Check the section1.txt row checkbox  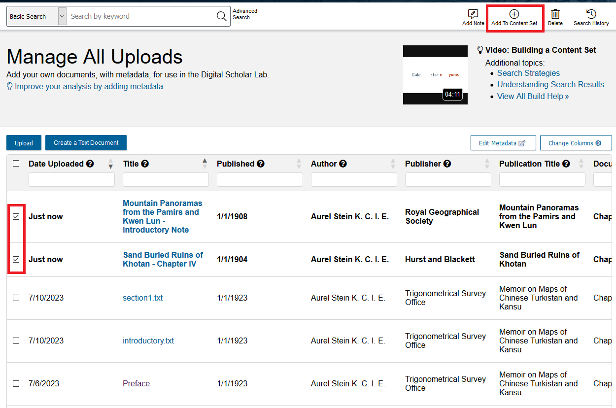pos(16,298)
